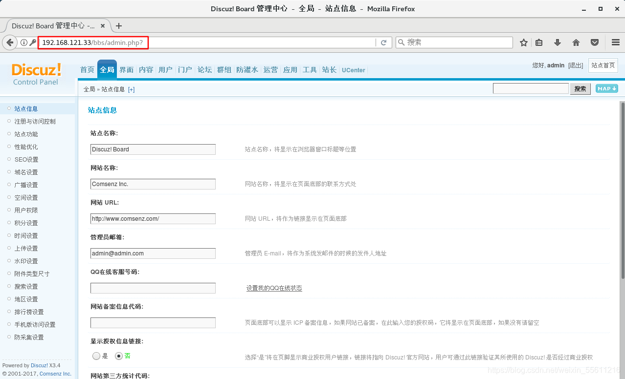
Task: Open the saved-logins key icon in address bar
Action: pyautogui.click(x=33, y=42)
